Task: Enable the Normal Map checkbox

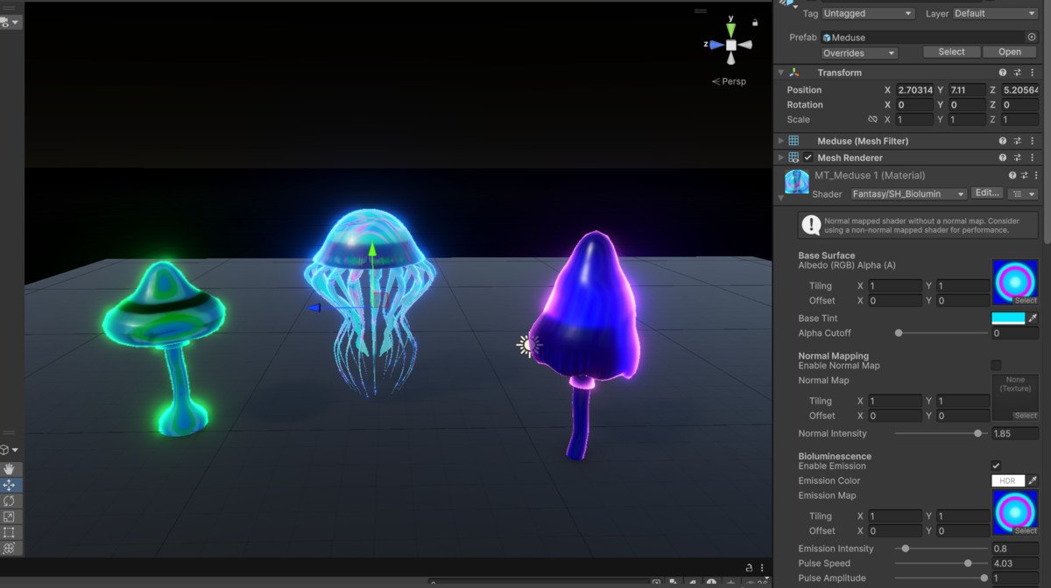Action: point(997,366)
